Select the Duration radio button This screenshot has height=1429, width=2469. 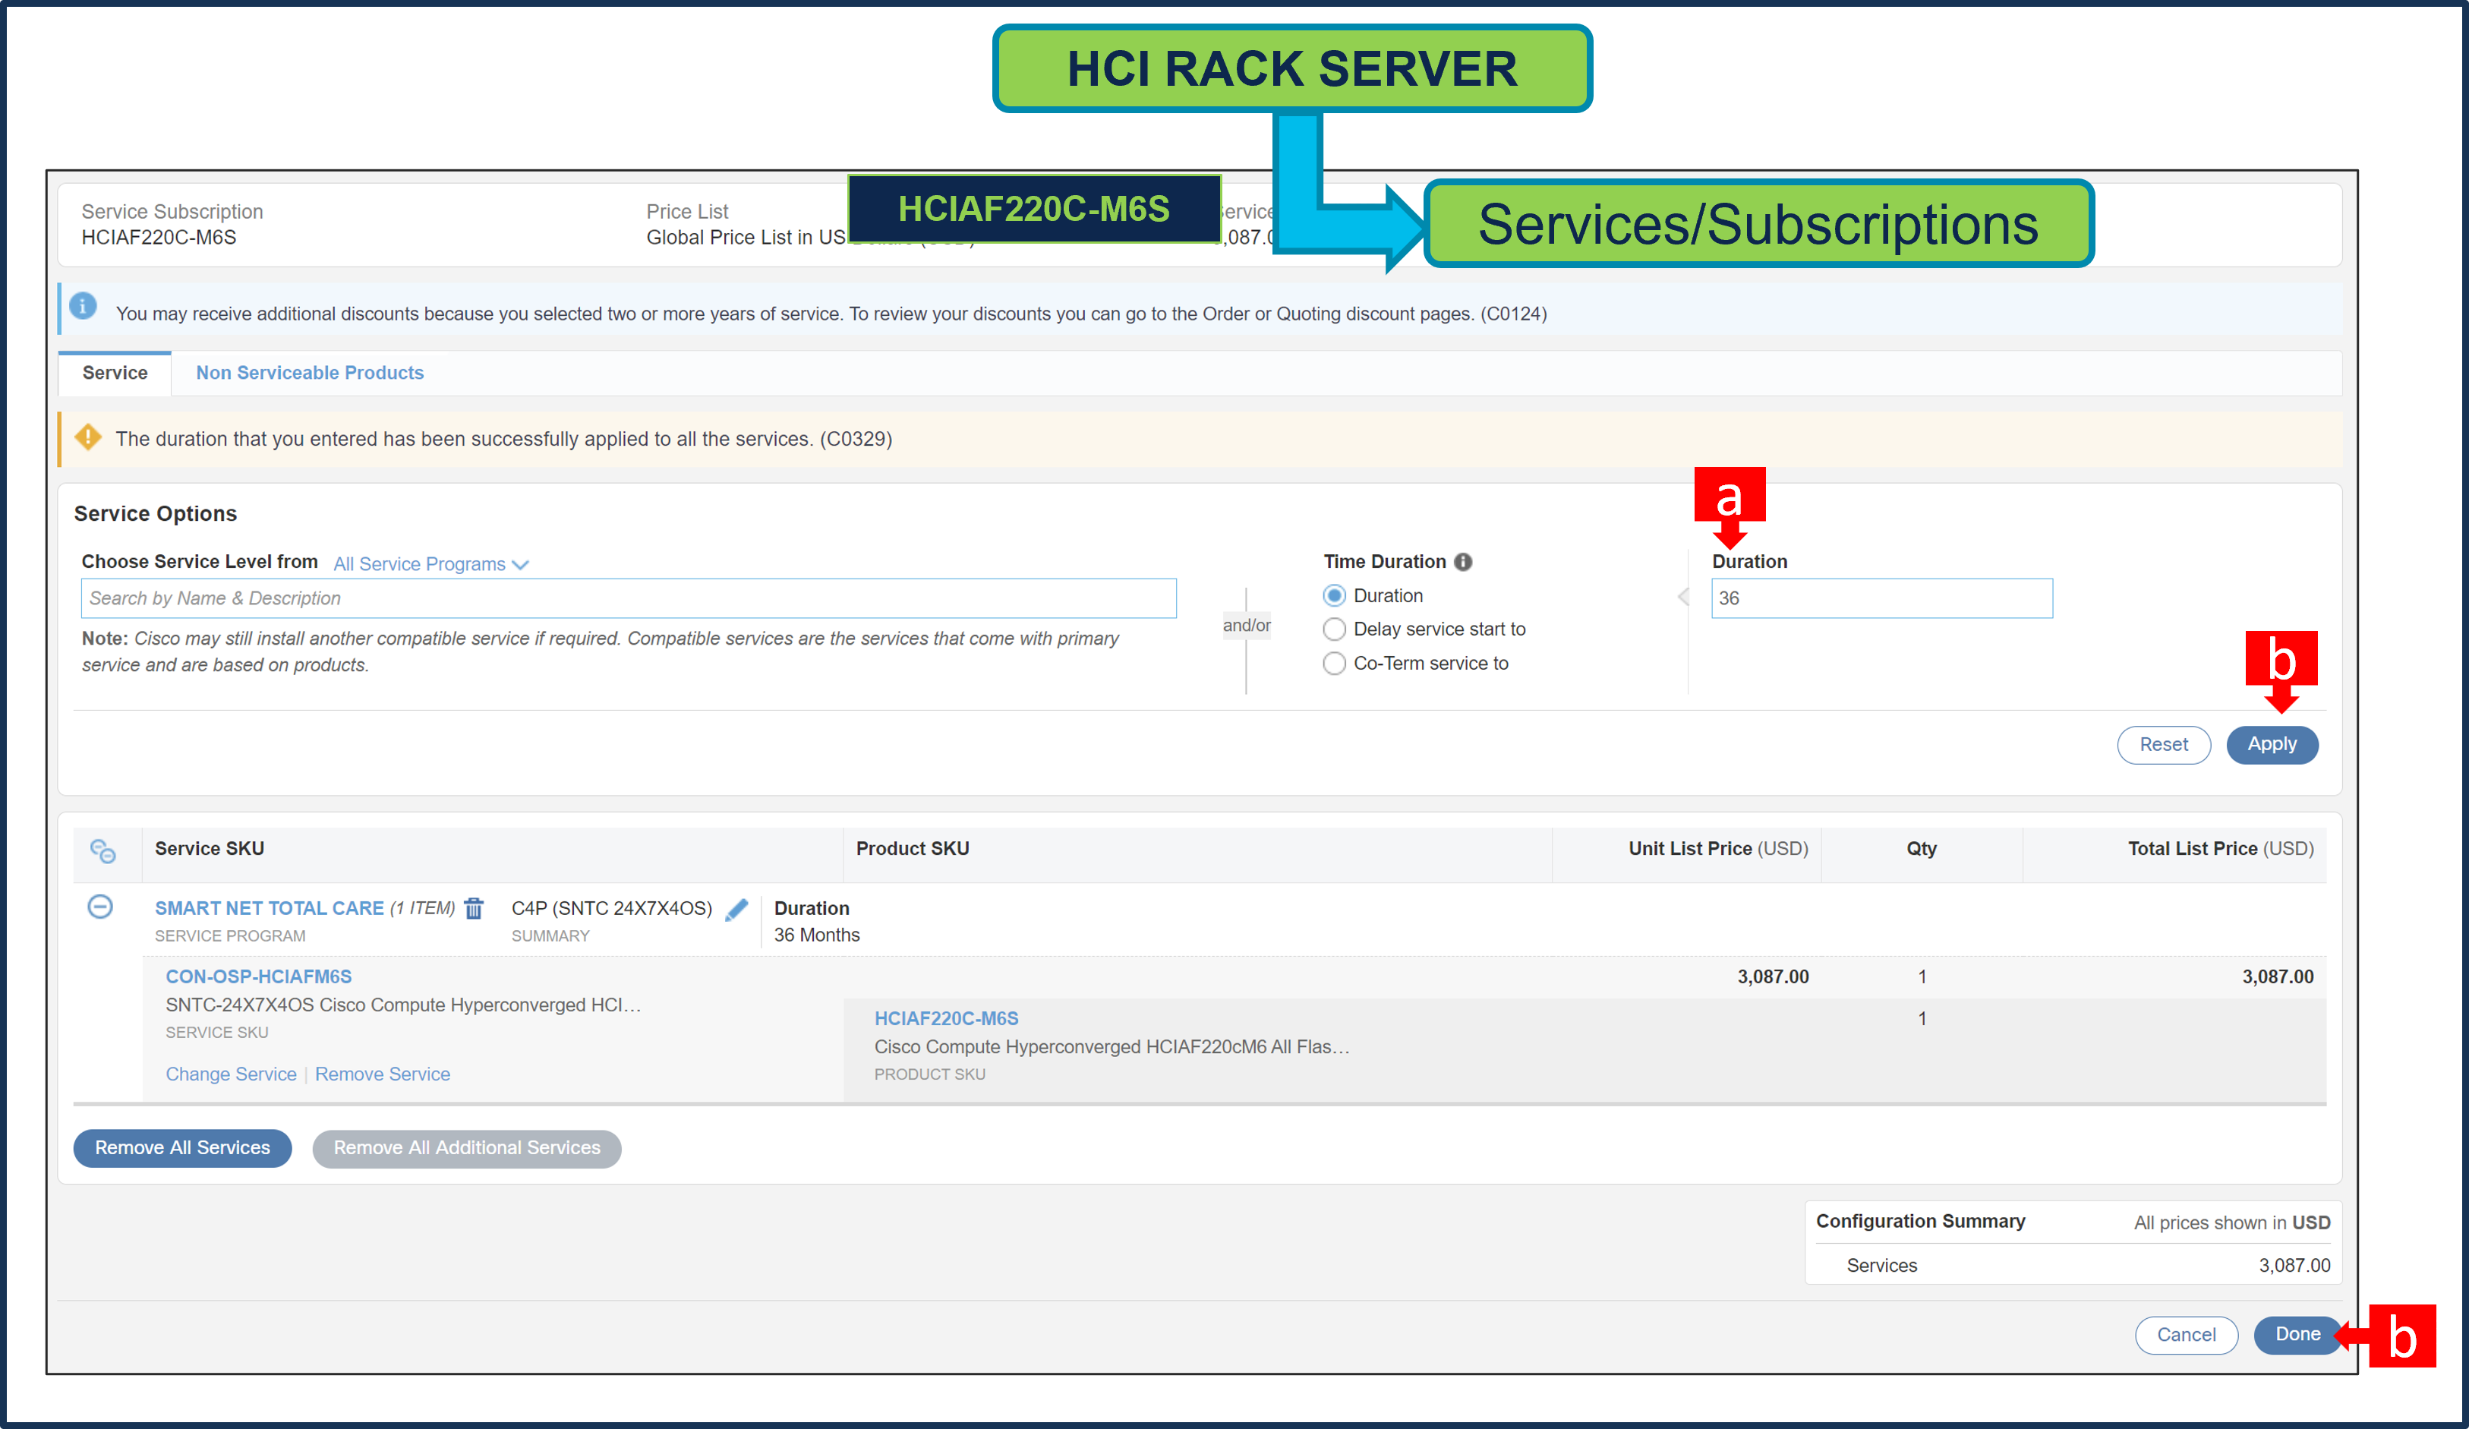(1335, 596)
